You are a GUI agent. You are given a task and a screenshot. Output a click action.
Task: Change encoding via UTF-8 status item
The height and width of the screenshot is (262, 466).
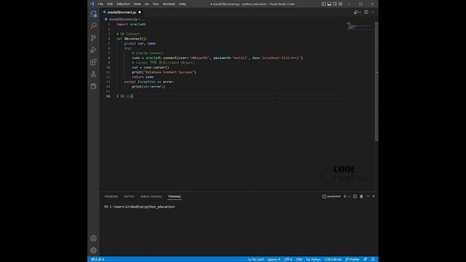pos(288,259)
